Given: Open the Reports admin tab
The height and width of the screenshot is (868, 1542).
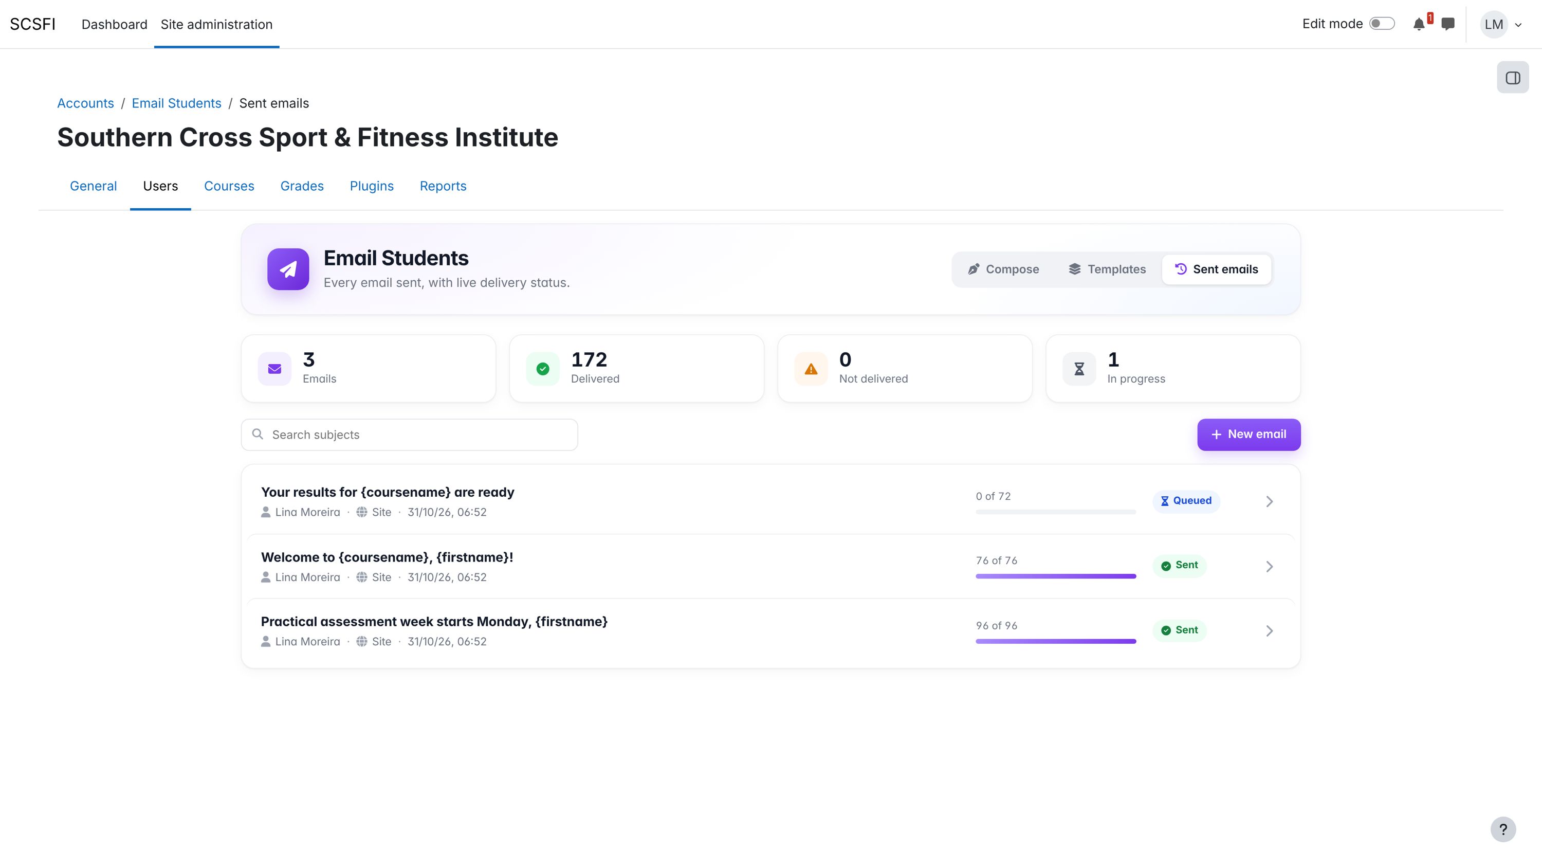Looking at the screenshot, I should pos(443,186).
